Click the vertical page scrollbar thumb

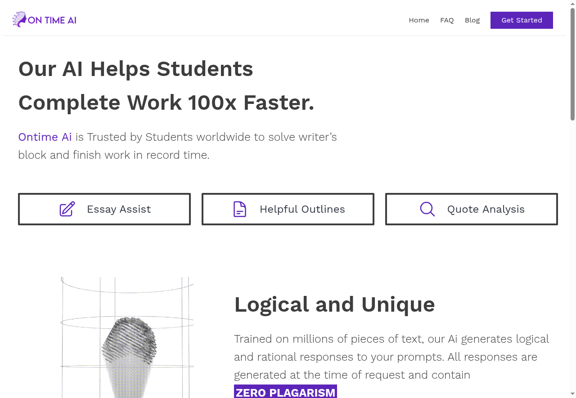coord(572,63)
